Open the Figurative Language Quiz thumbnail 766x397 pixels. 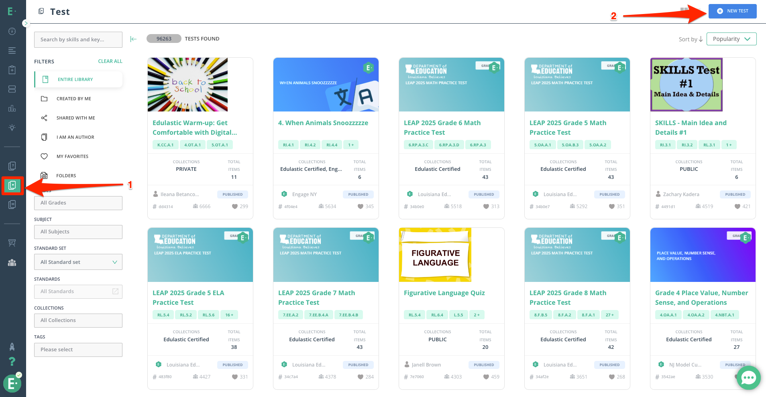click(435, 255)
